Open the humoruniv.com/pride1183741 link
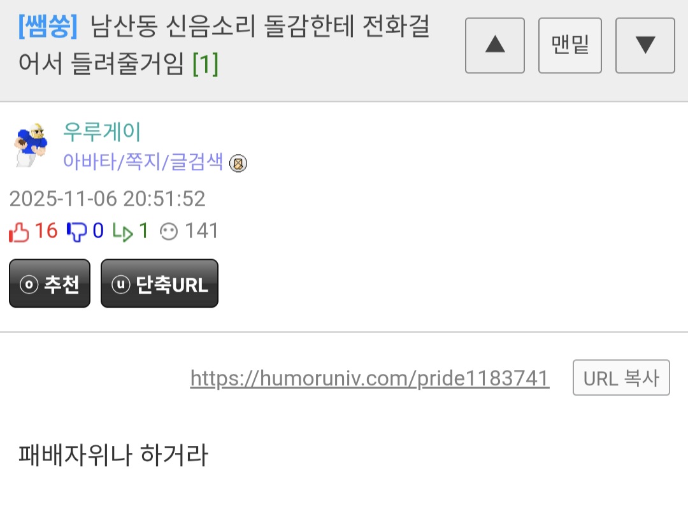The width and height of the screenshot is (688, 528). [369, 378]
